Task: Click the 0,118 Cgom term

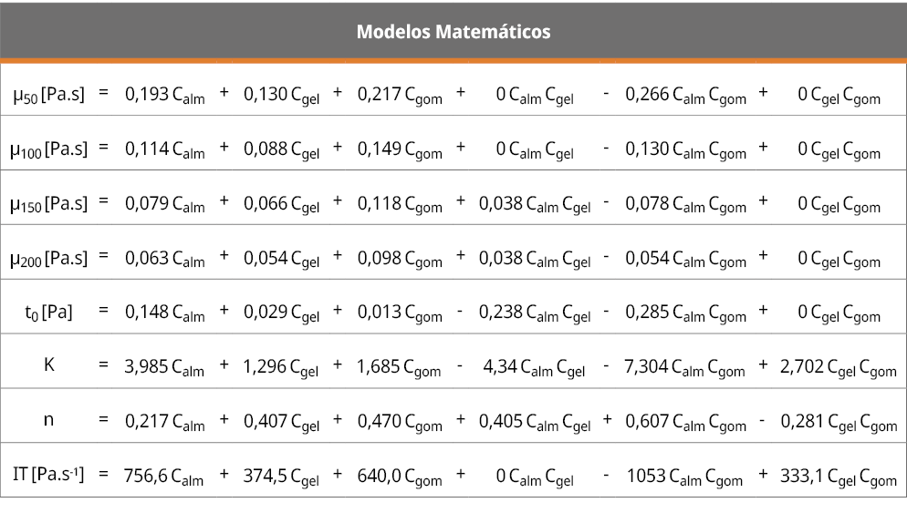Action: [x=400, y=204]
